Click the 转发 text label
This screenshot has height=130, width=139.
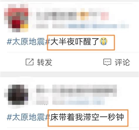click(45, 62)
